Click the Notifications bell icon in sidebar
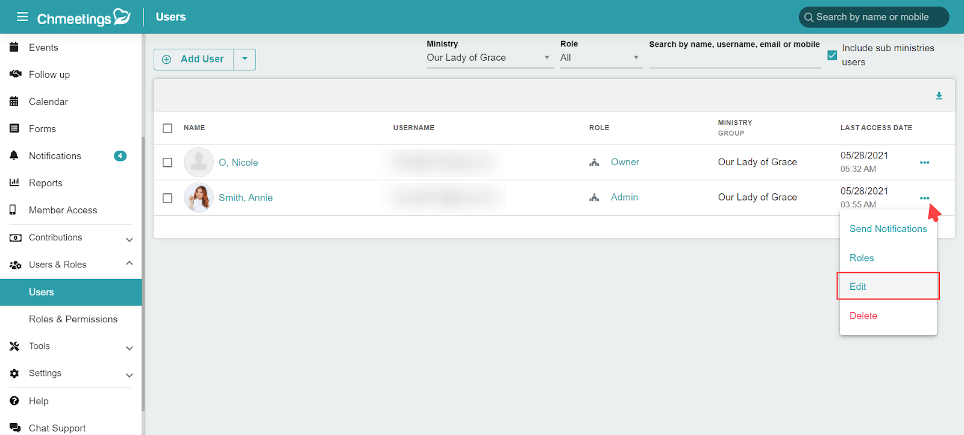 coord(14,155)
